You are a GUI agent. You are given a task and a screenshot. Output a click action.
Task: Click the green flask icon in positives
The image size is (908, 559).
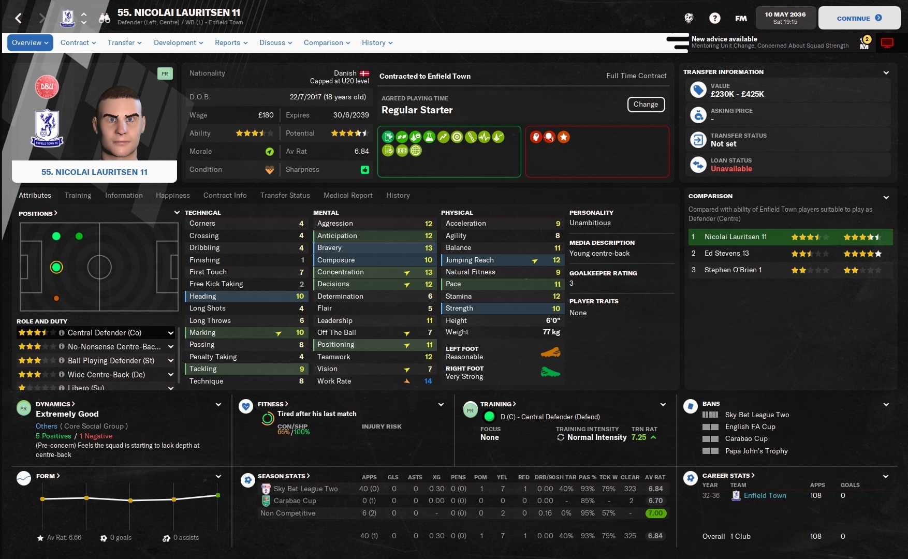429,137
